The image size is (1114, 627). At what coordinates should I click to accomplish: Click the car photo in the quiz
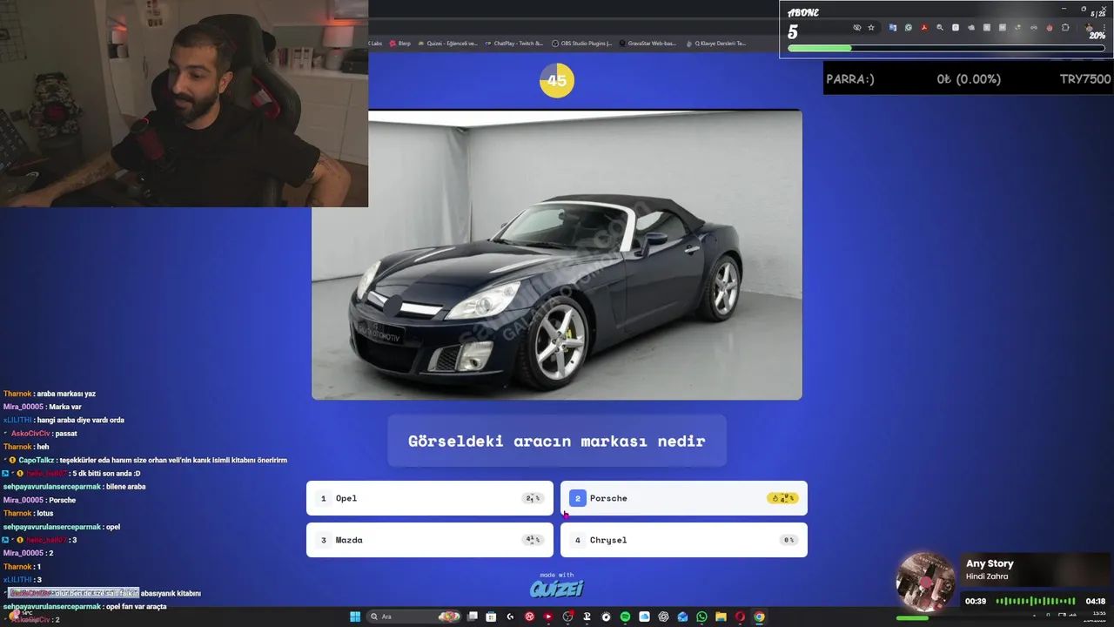tap(557, 254)
